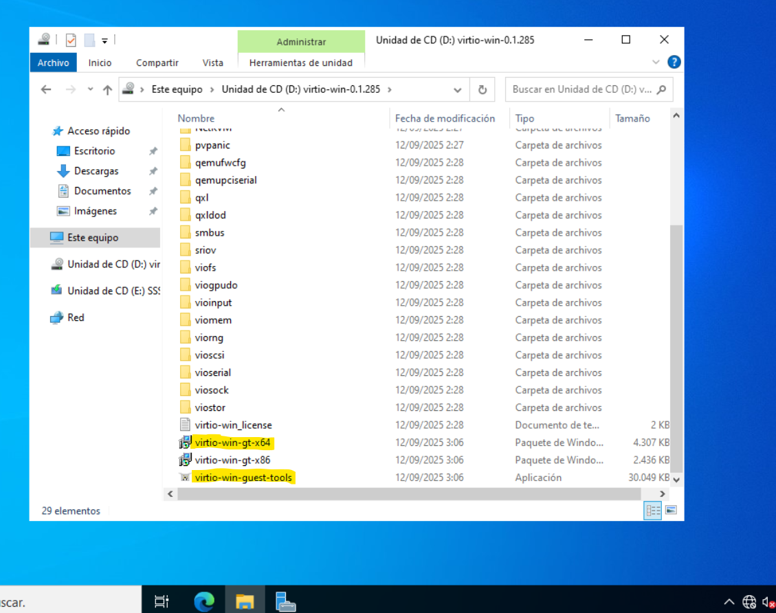776x613 pixels.
Task: Open the recent locations dropdown
Action: point(90,89)
